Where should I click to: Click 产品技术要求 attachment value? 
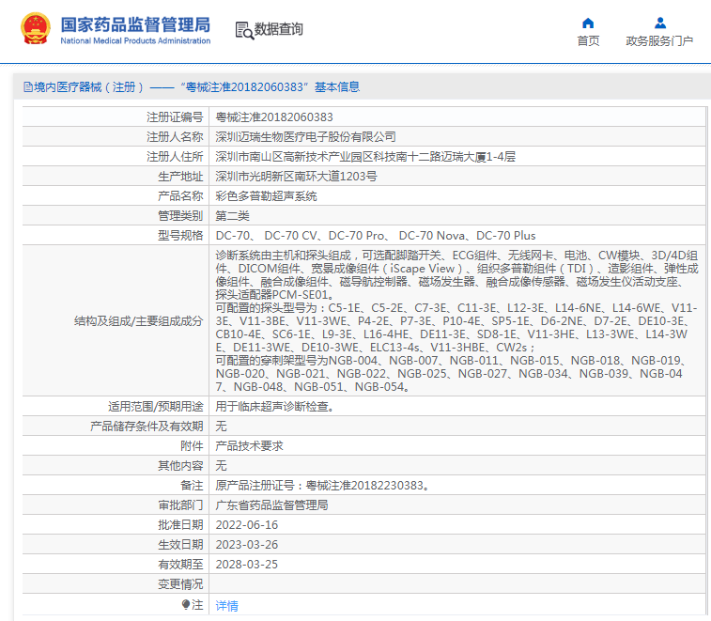click(x=249, y=446)
